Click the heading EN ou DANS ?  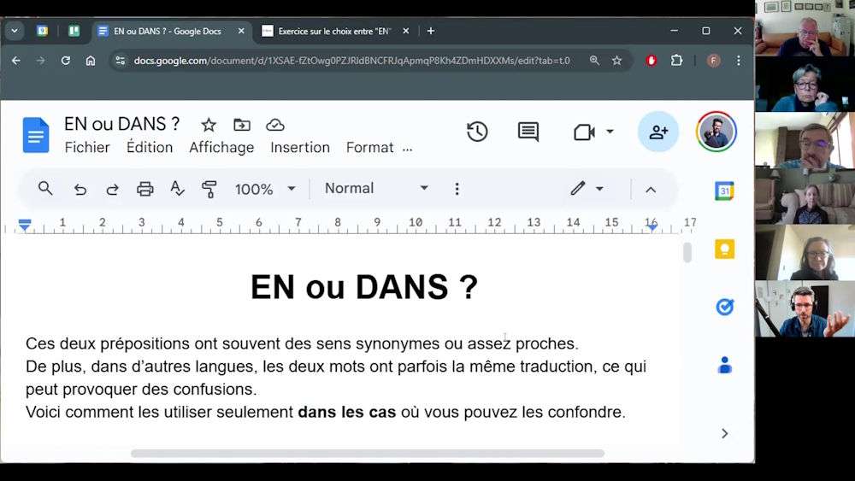click(364, 287)
